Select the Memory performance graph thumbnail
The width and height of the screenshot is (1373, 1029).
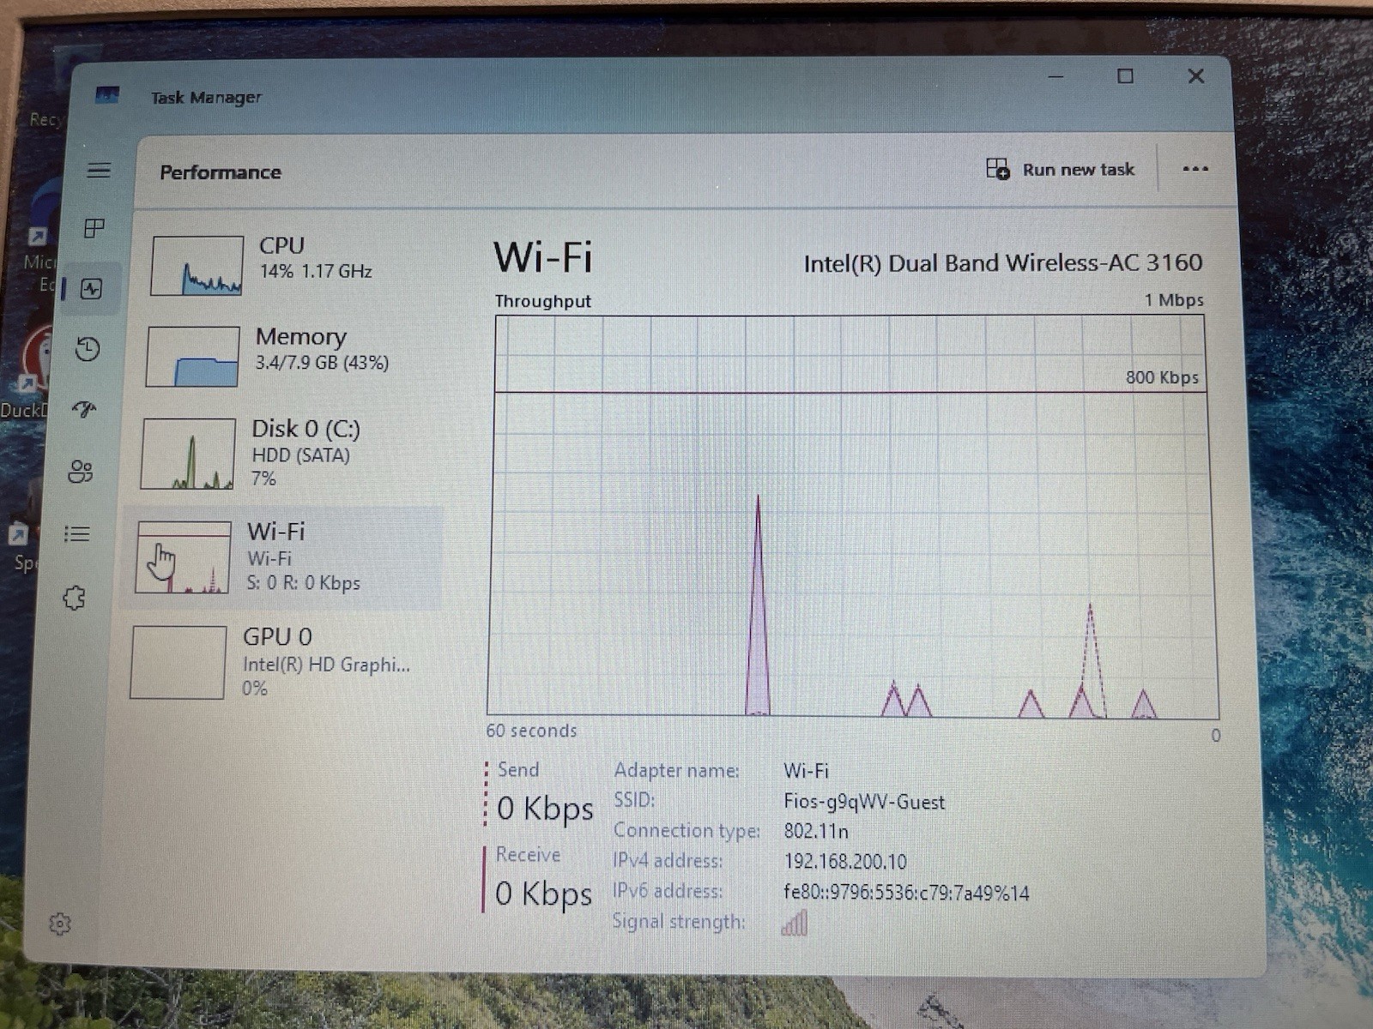(x=193, y=357)
